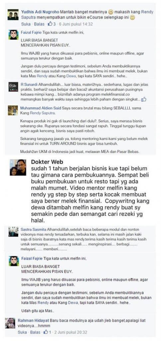Open Sastra Sasmita's avatar image
The height and width of the screenshot is (341, 161).
13,232
